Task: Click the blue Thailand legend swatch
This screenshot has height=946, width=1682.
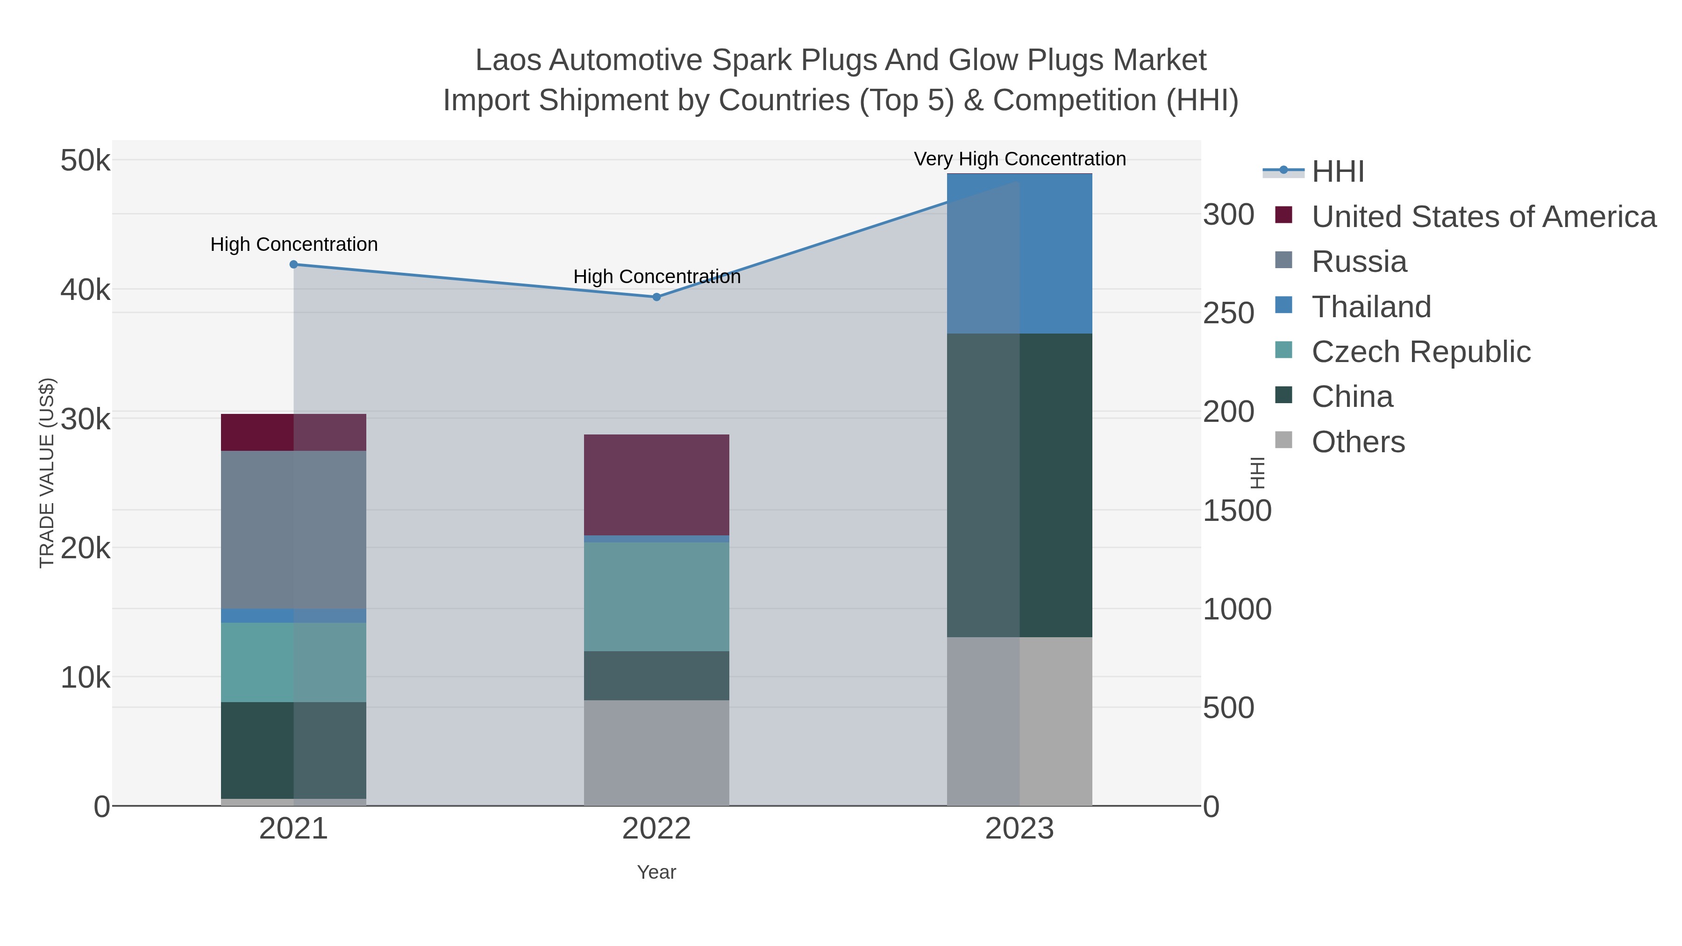Action: (1284, 305)
